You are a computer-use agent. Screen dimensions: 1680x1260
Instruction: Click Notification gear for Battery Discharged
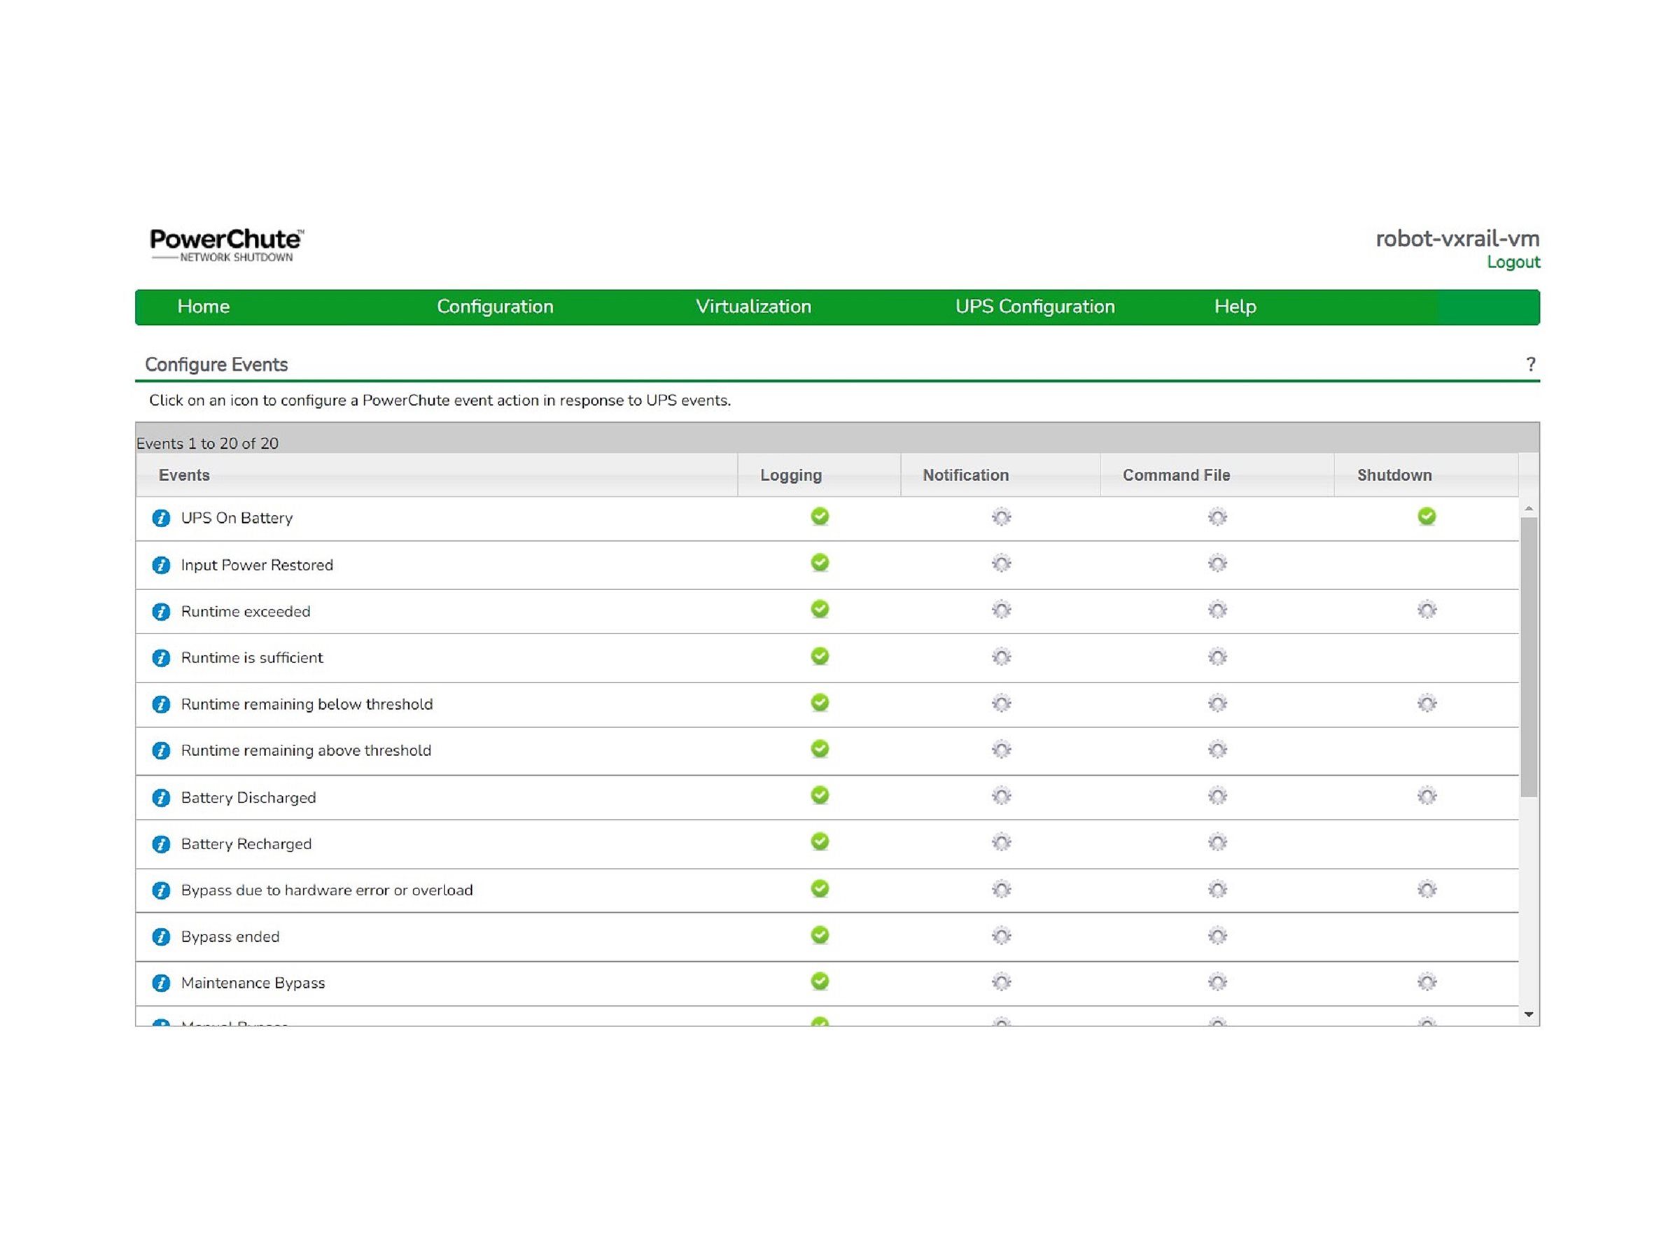1001,796
